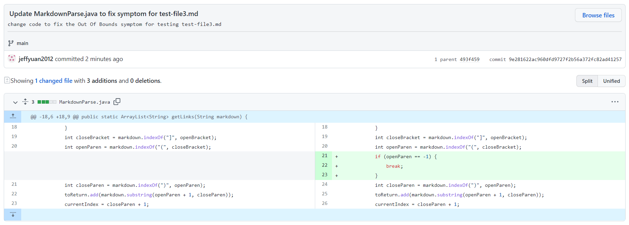Click the Browse files button

pos(598,15)
